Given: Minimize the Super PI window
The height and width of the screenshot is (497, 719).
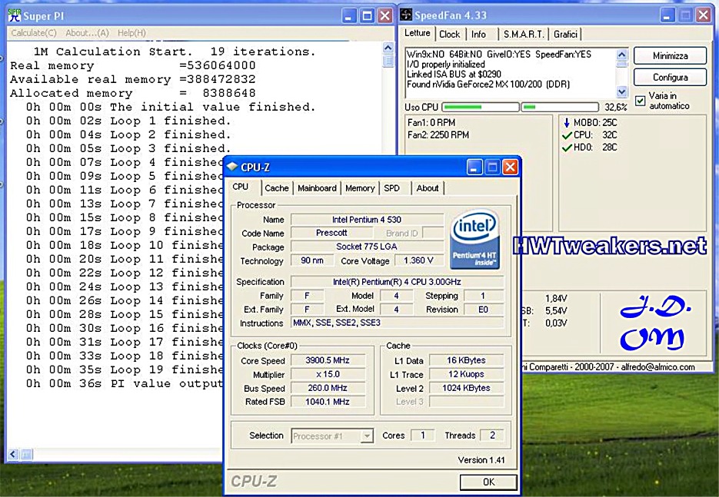Looking at the screenshot, I should tap(349, 16).
